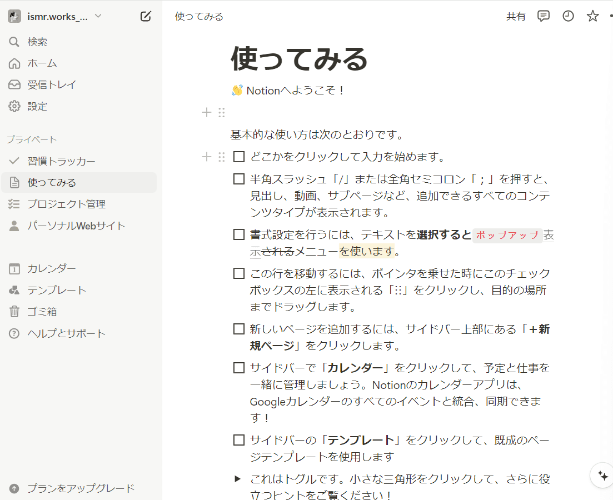Screen dimensions: 613x500
Task: Click the checklist icon beside プロジェクト管理
Action: (x=14, y=204)
